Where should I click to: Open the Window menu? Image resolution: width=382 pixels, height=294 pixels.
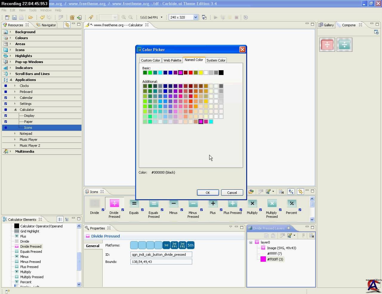click(x=46, y=10)
